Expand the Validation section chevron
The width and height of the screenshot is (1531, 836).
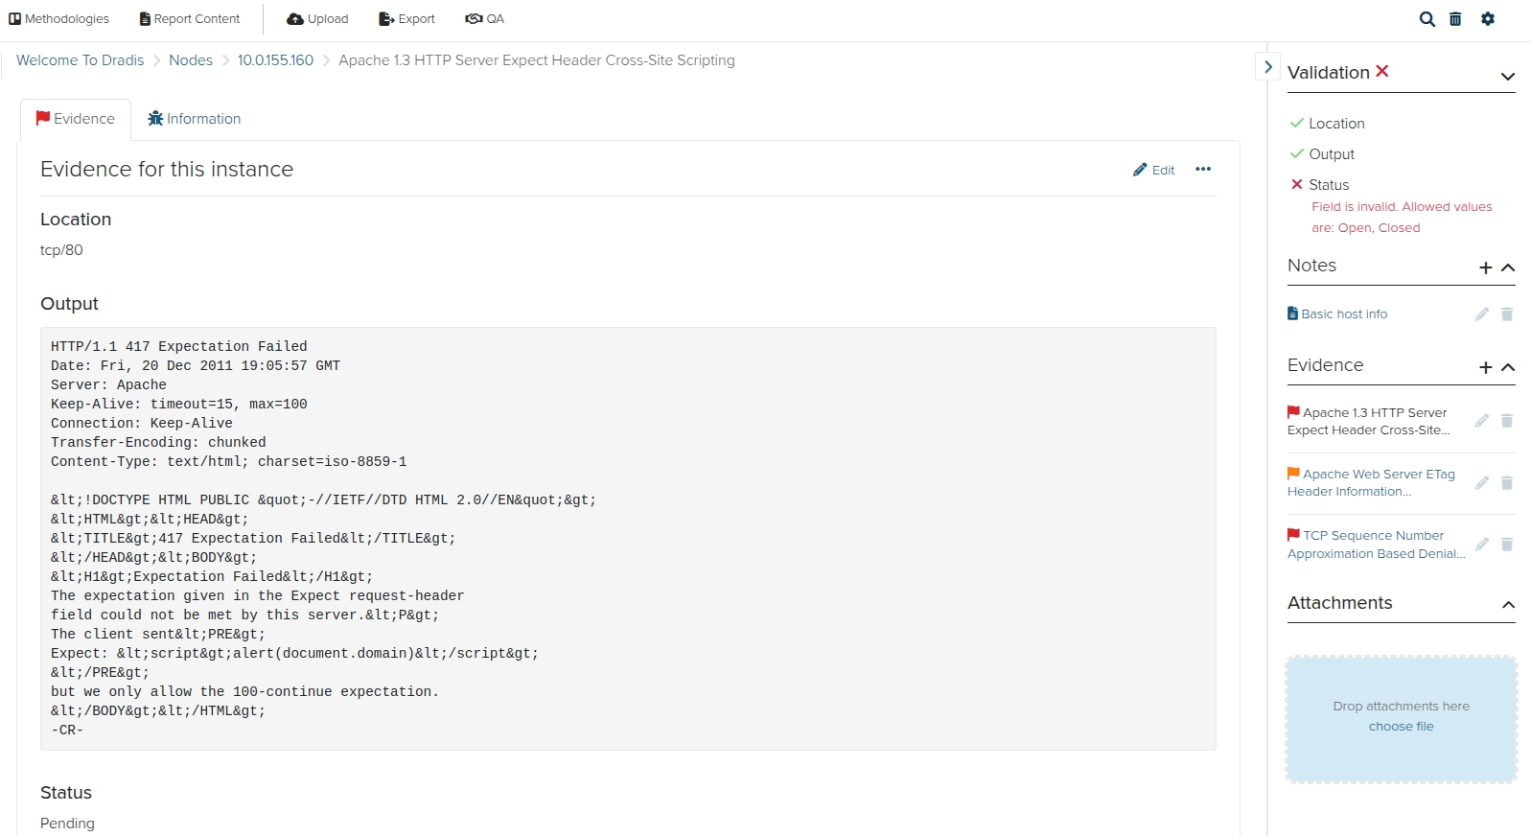pos(1507,77)
